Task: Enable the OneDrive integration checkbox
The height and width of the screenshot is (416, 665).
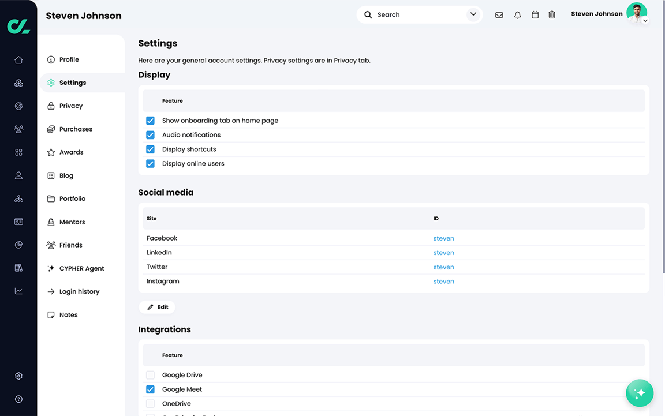Action: click(150, 404)
